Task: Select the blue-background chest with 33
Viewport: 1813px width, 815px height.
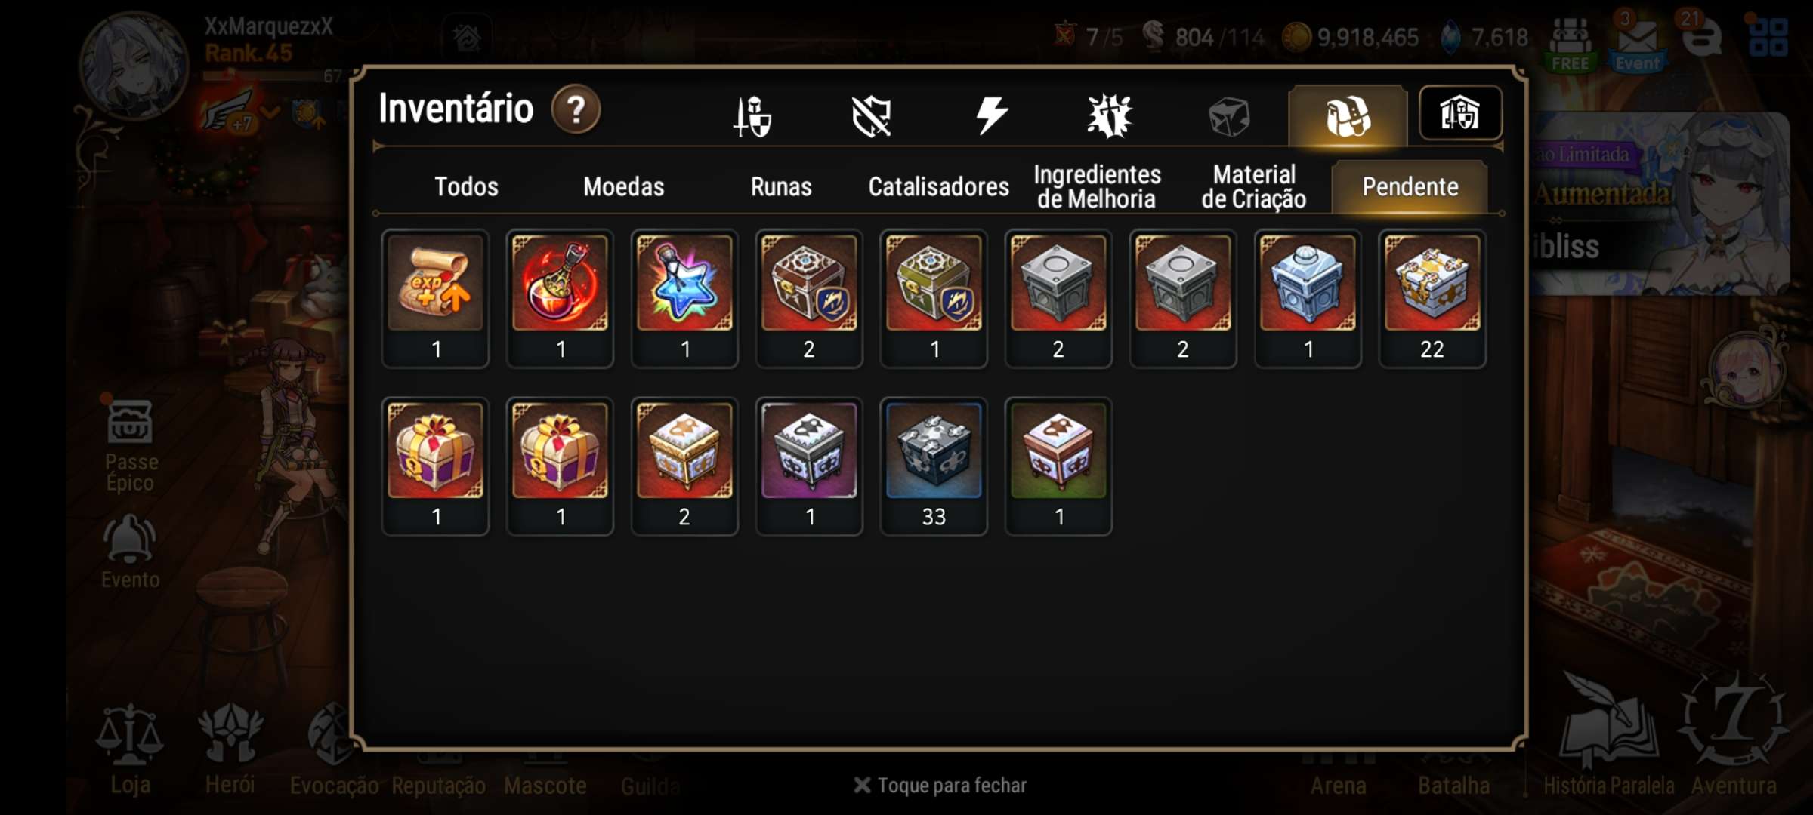Action: [934, 466]
